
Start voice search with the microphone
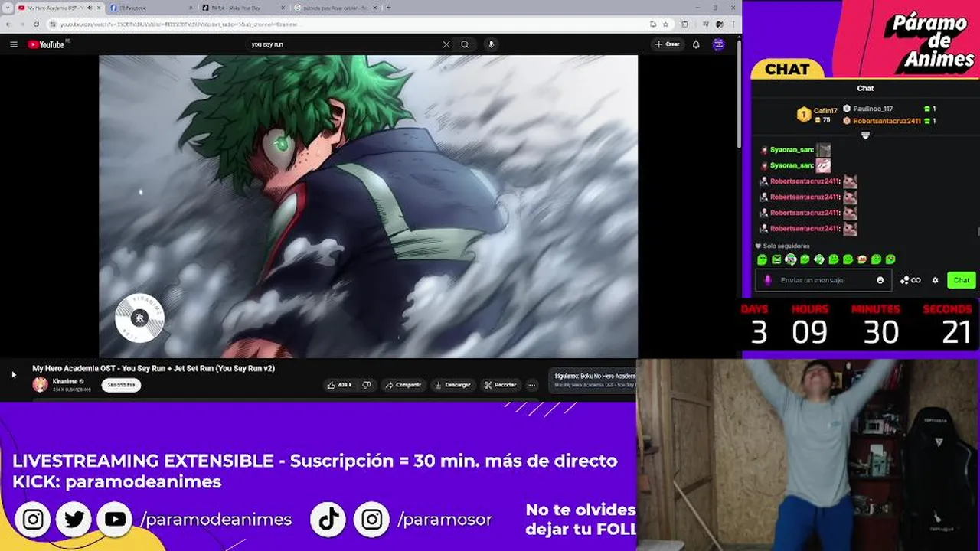491,44
